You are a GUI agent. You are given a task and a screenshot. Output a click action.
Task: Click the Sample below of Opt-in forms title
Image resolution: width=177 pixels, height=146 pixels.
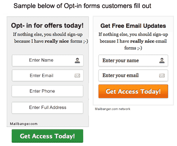pyautogui.click(x=82, y=6)
